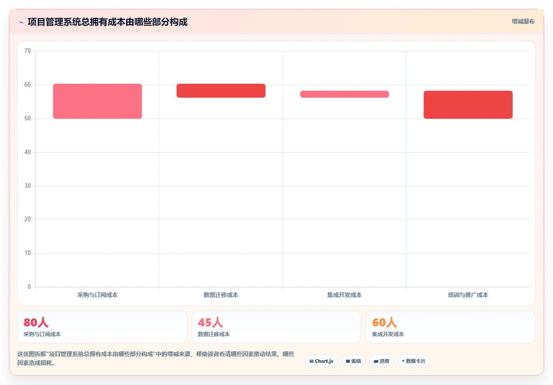Click the y-axis value 50
553x385 pixels.
[x=28, y=119]
